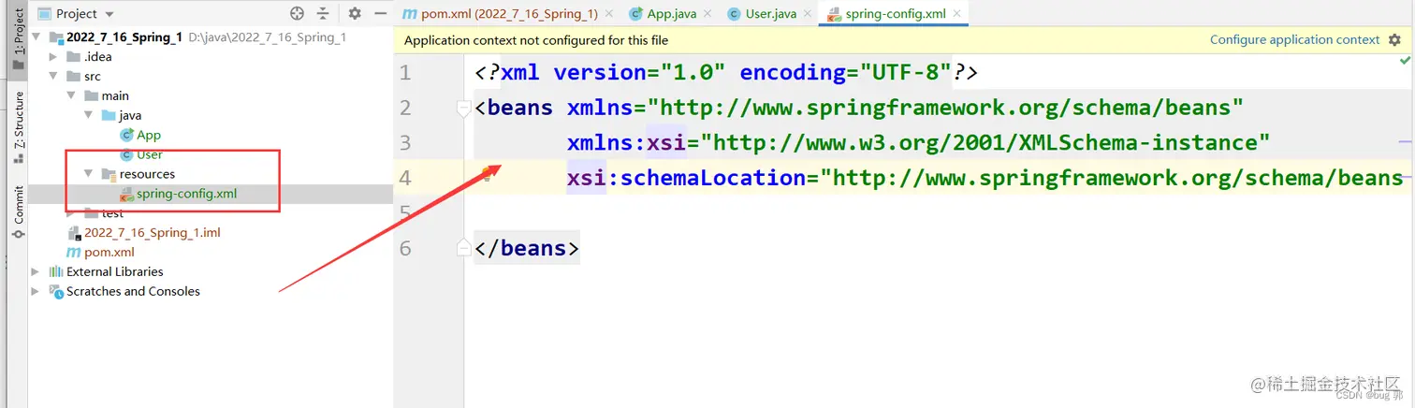
Task: Collapse the main folder arrow
Action: click(71, 95)
